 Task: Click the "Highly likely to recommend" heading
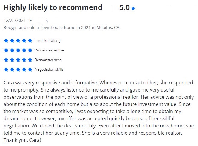[x=53, y=7]
